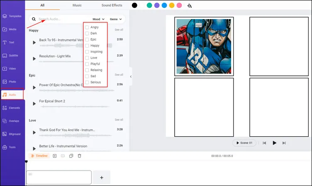Click the paint bucket fill icon
This screenshot has height=186, width=312.
point(190,5)
